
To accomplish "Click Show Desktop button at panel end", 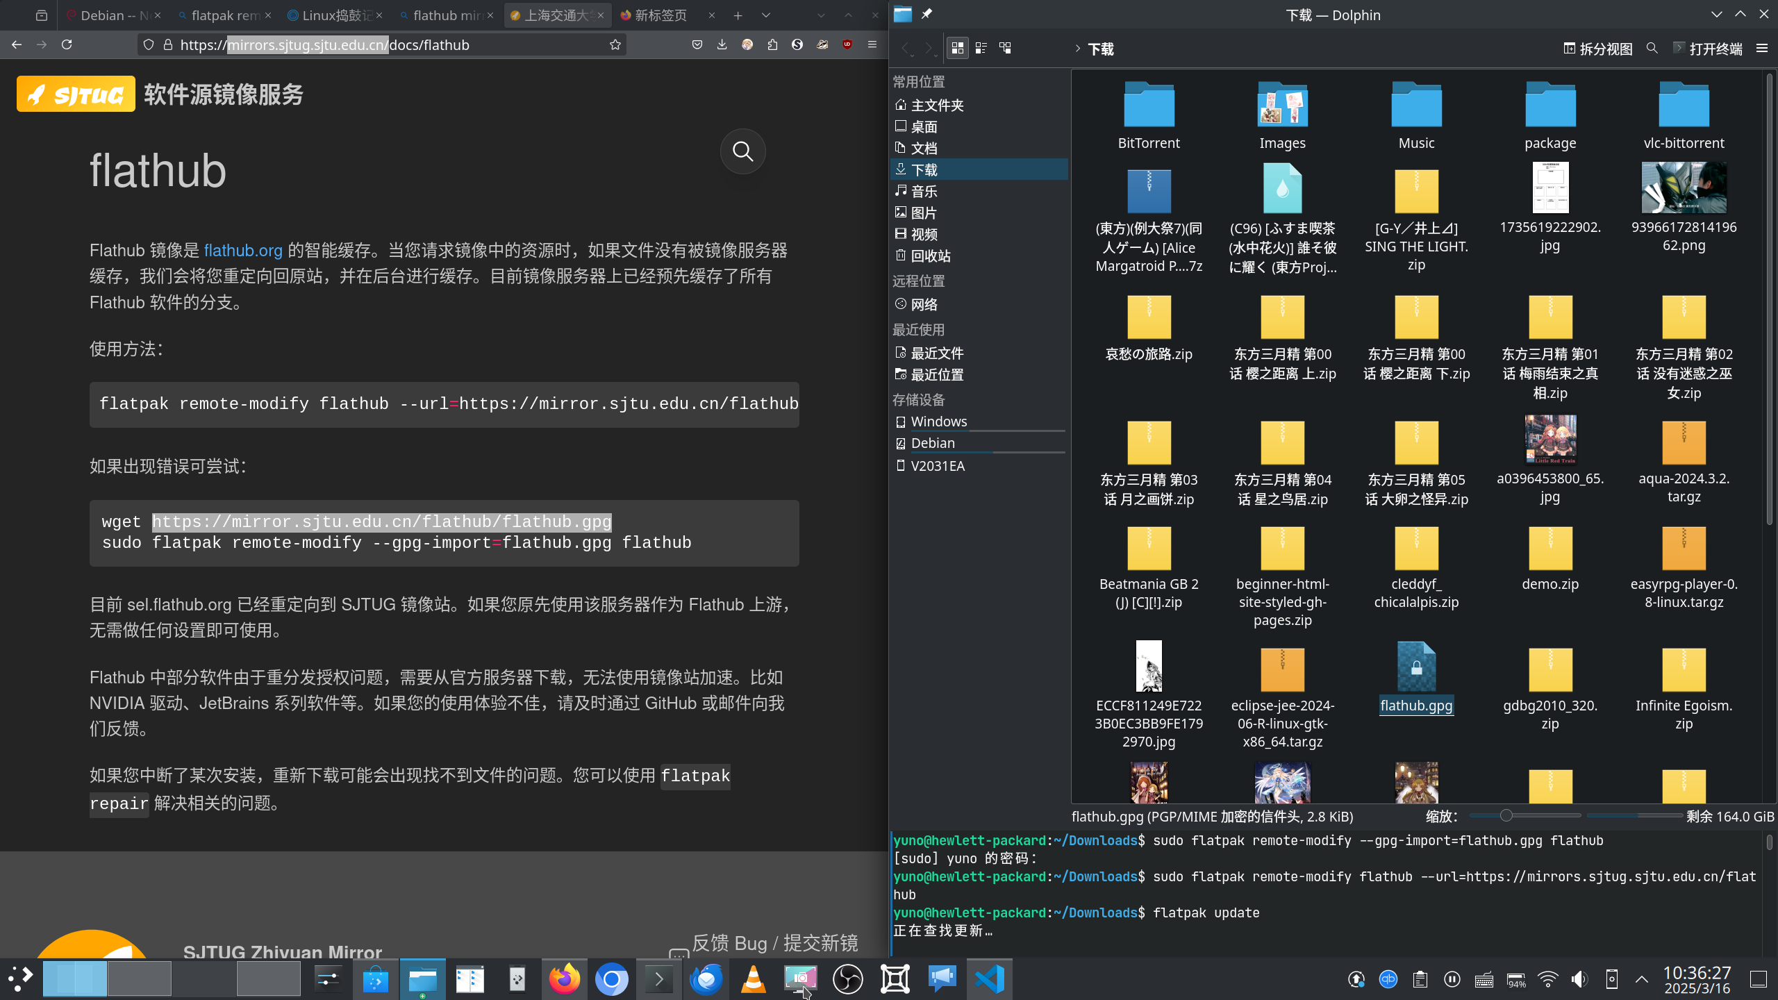I will 1759,979.
